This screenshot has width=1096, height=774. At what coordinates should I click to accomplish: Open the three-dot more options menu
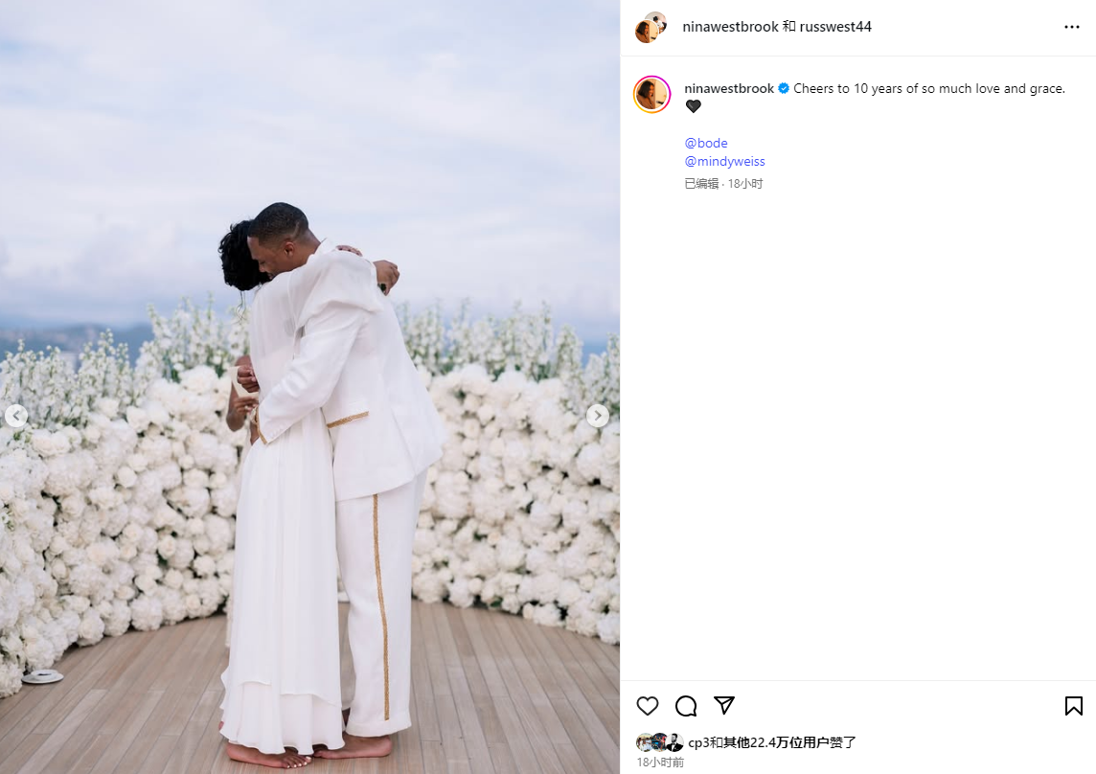pos(1071,27)
